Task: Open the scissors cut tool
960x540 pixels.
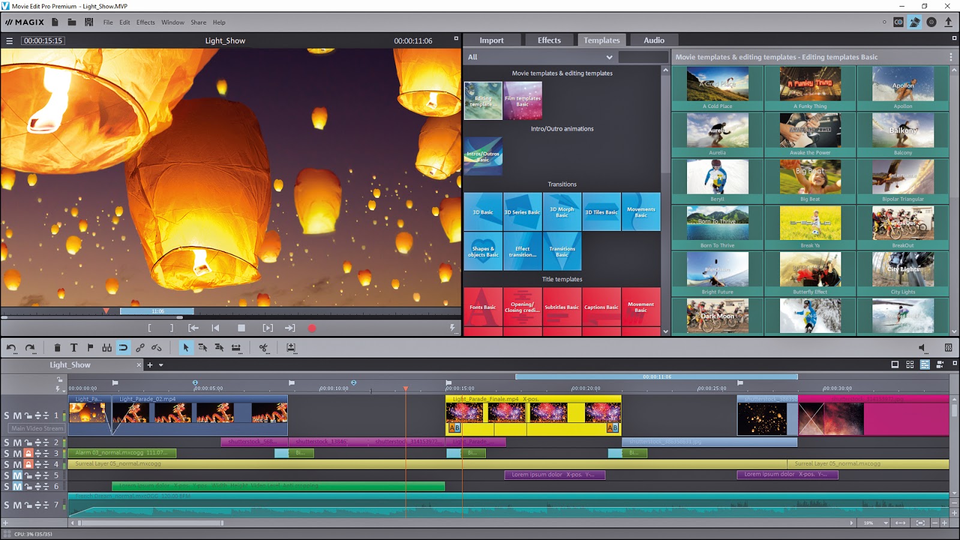Action: 263,347
